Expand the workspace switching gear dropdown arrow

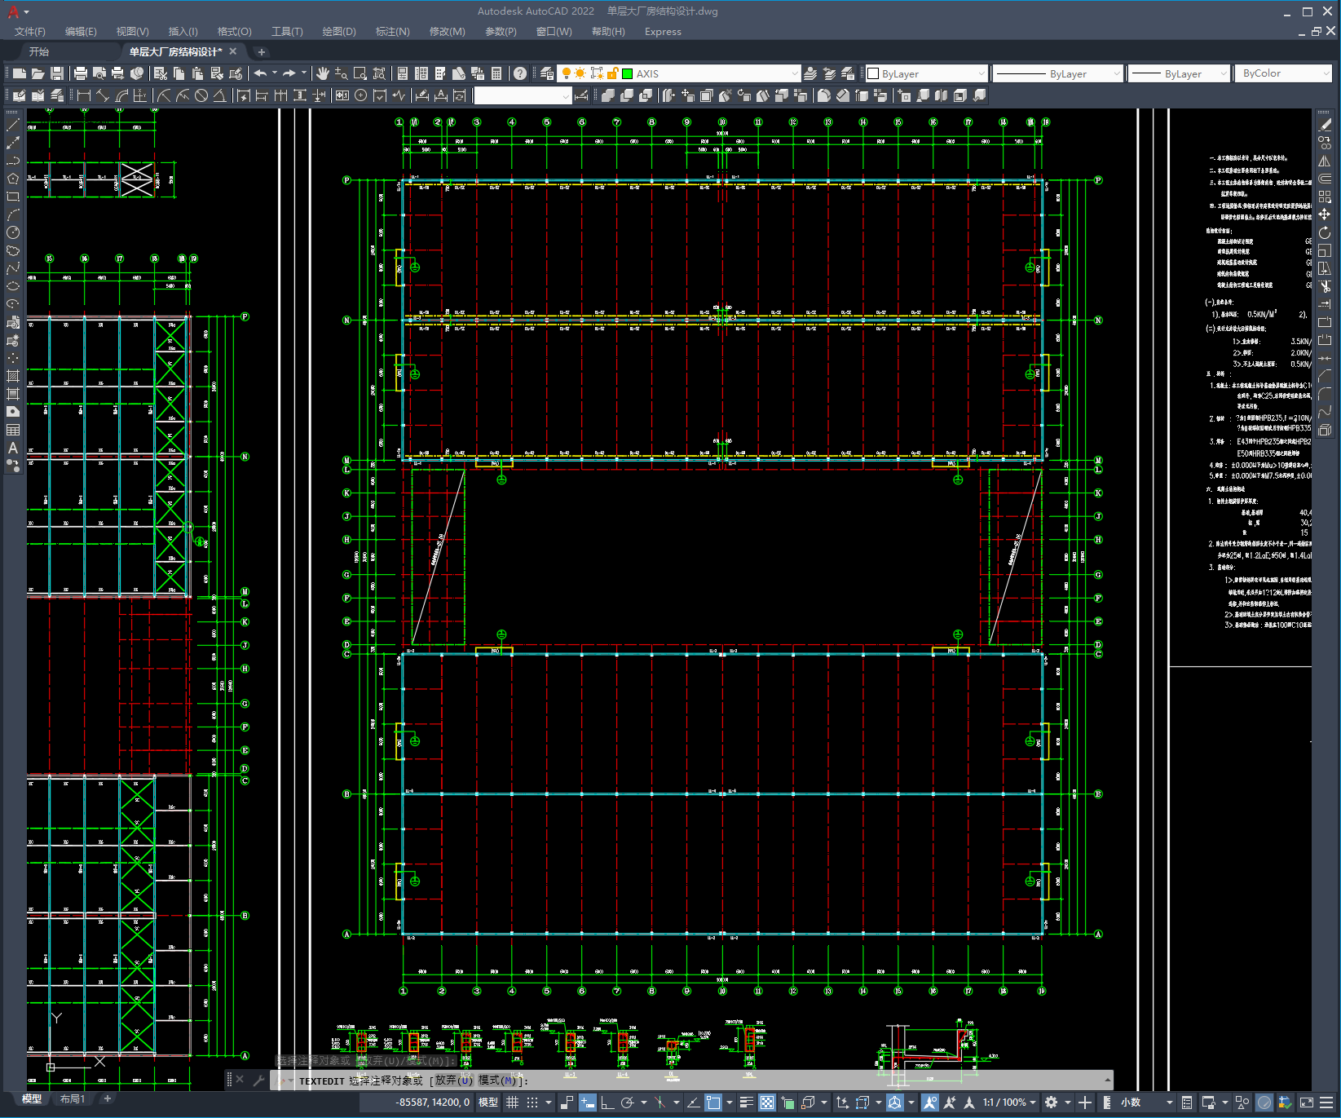pos(1068,1103)
